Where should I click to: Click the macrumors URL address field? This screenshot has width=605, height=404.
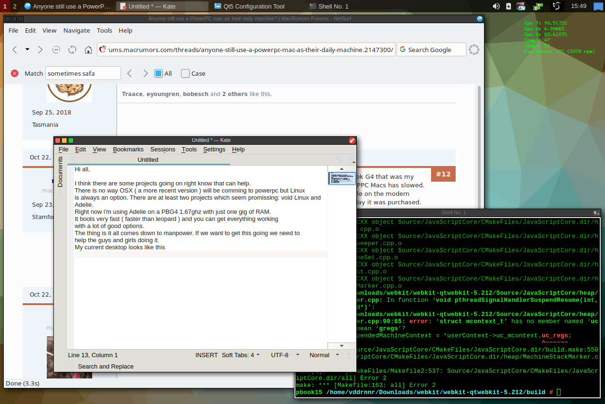pyautogui.click(x=246, y=50)
